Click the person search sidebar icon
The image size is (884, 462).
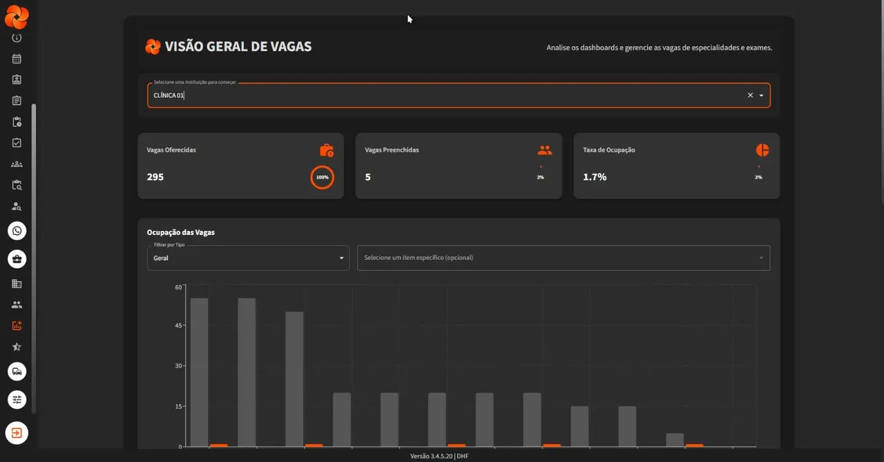coord(17,206)
